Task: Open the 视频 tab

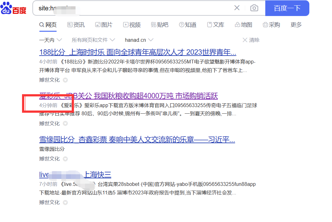Action: point(132,25)
